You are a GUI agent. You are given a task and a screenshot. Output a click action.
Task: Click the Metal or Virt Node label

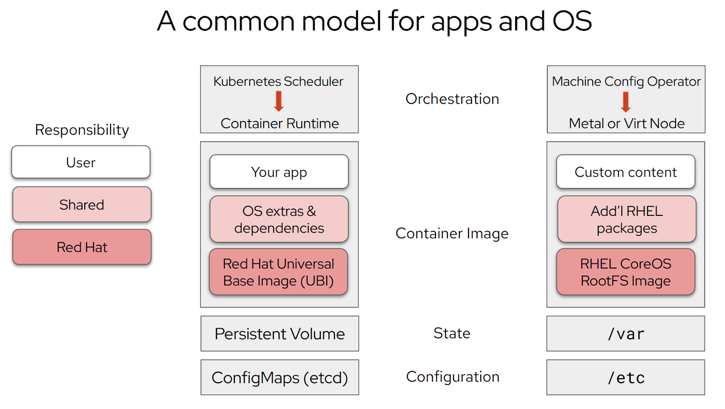(x=627, y=123)
